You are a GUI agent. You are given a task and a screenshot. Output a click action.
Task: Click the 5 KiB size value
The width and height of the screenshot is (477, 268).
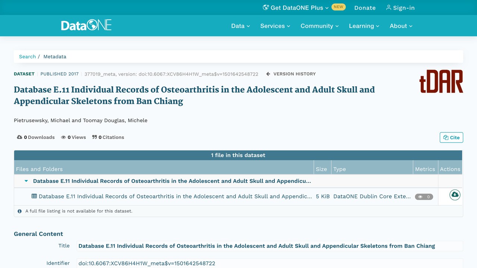tap(323, 197)
